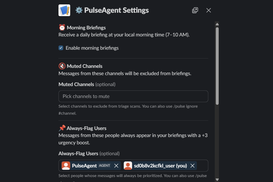Open the Pick channels to mute selector
Screen dimensions: 273x182
point(133,96)
